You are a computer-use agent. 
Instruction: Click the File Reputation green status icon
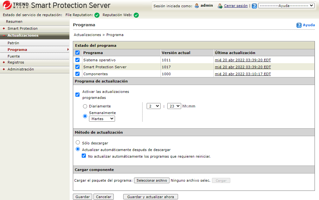click(x=97, y=15)
